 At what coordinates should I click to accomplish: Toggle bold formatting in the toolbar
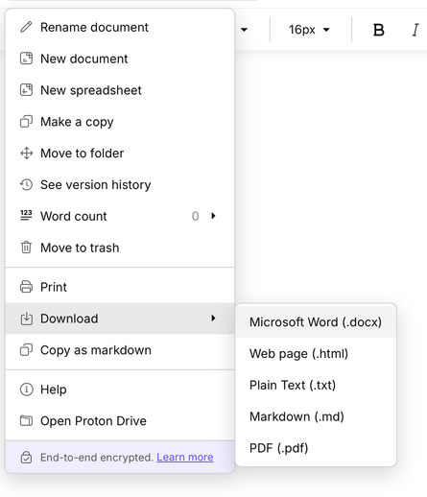coord(379,30)
